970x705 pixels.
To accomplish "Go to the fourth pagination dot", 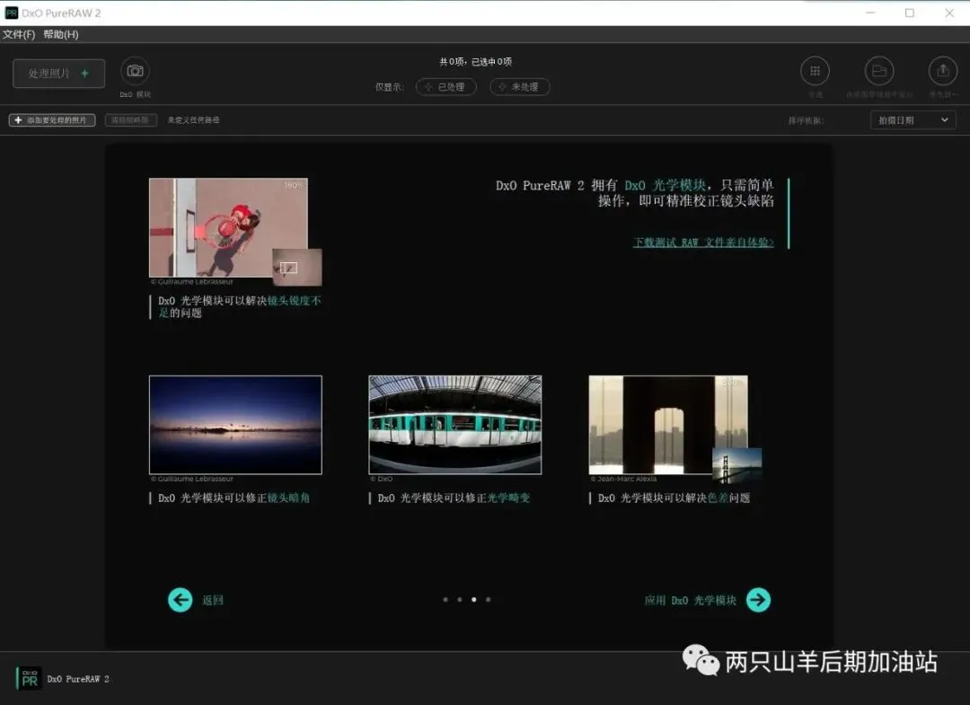I will pyautogui.click(x=488, y=599).
